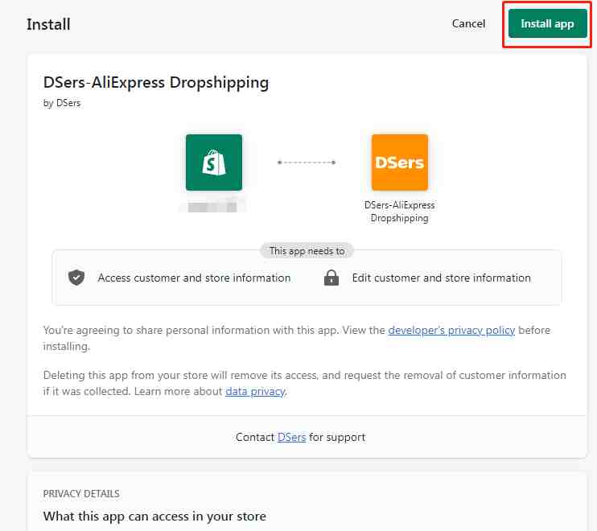This screenshot has height=531, width=597.
Task: Click 'DSers-AliExpress Dropshipping' heading
Action: coord(156,82)
